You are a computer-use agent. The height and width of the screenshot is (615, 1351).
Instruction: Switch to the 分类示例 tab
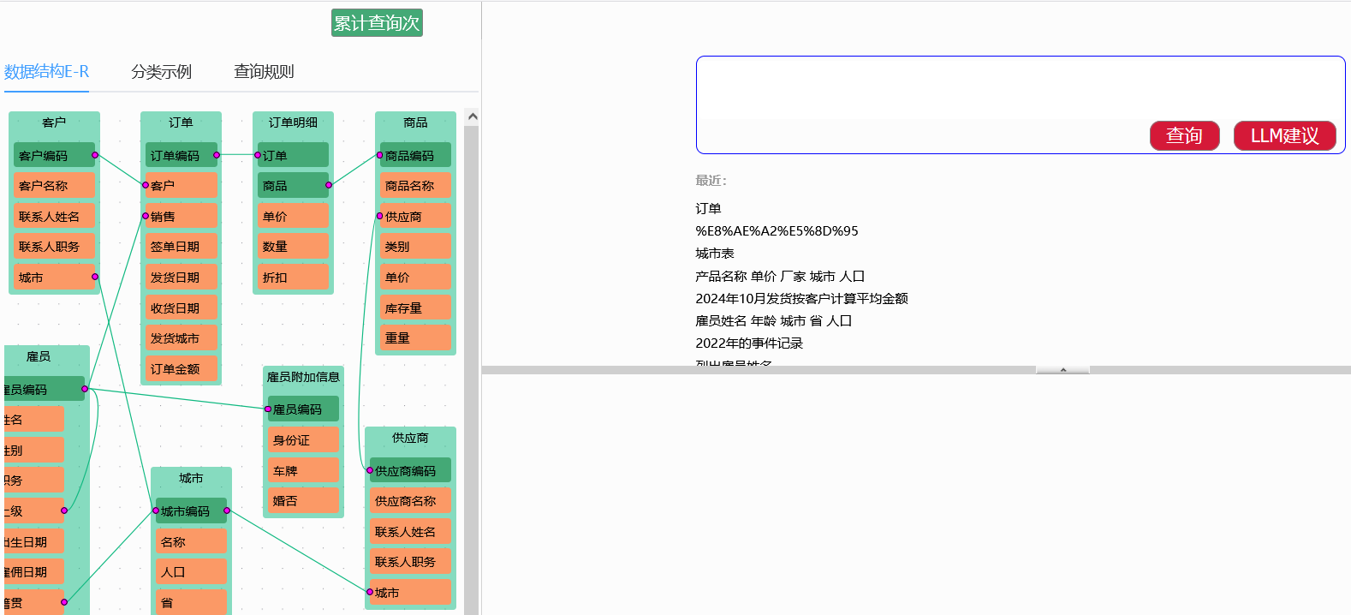point(161,72)
